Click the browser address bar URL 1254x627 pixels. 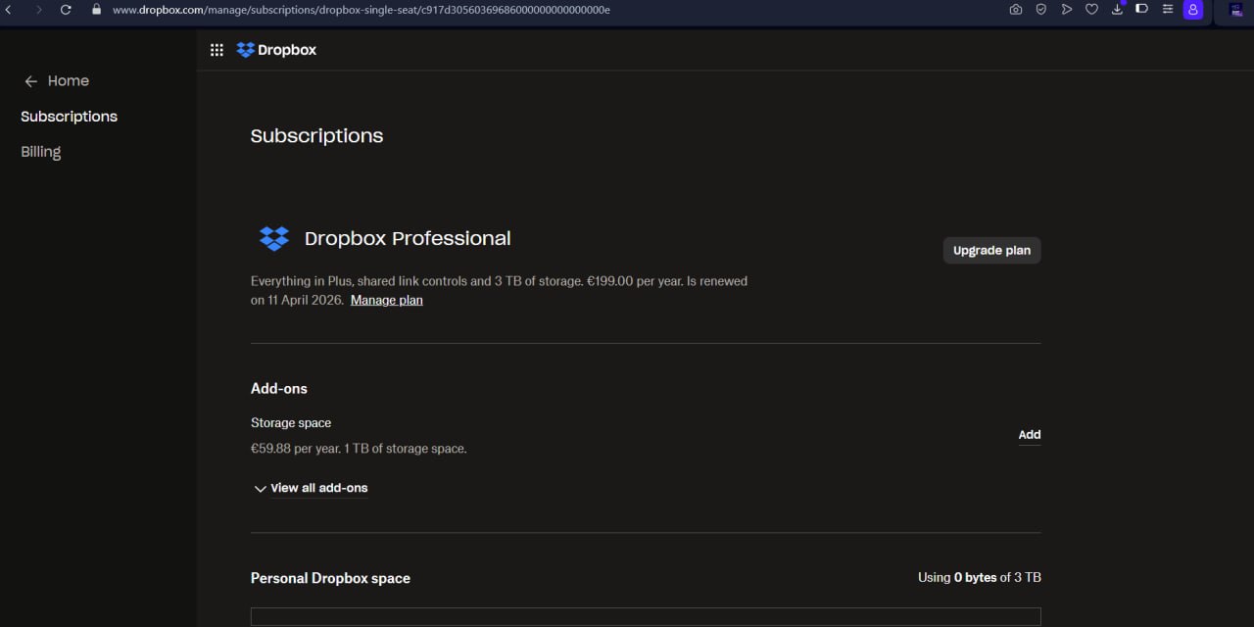(x=361, y=10)
